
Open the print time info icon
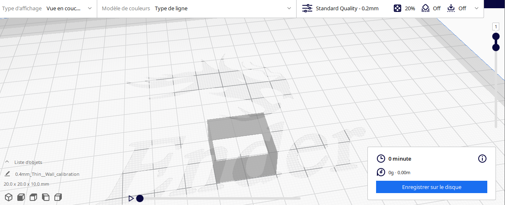point(482,159)
